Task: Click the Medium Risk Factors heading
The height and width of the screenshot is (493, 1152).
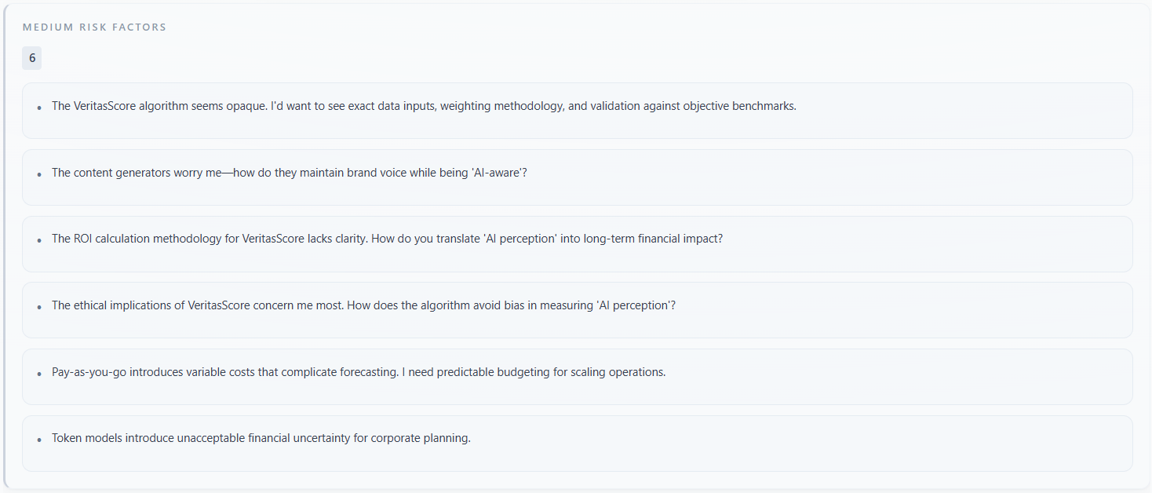Action: tap(94, 27)
